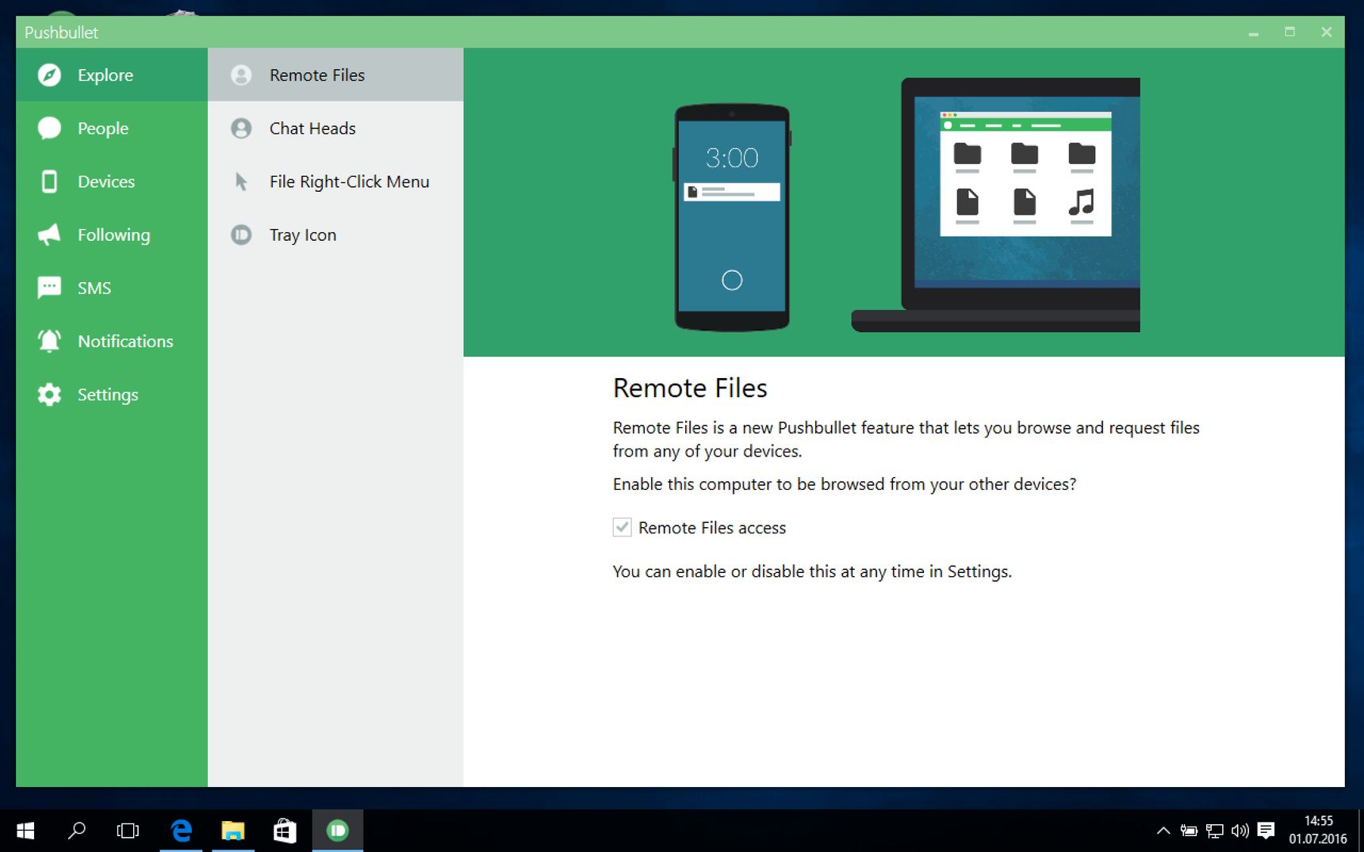This screenshot has height=852, width=1364.
Task: Show hidden system tray icons
Action: (x=1163, y=831)
